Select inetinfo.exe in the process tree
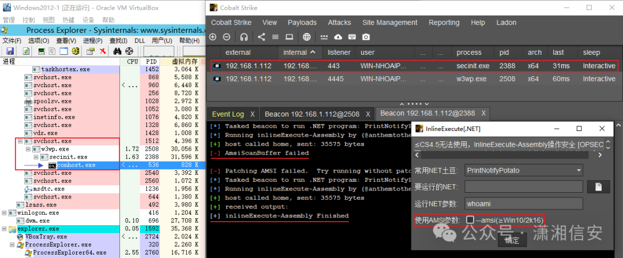623x258 pixels. click(x=54, y=117)
